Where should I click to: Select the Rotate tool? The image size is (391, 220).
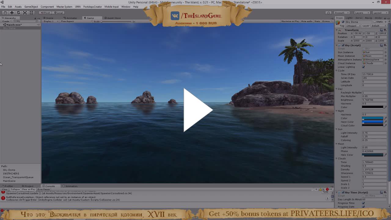pos(18,13)
